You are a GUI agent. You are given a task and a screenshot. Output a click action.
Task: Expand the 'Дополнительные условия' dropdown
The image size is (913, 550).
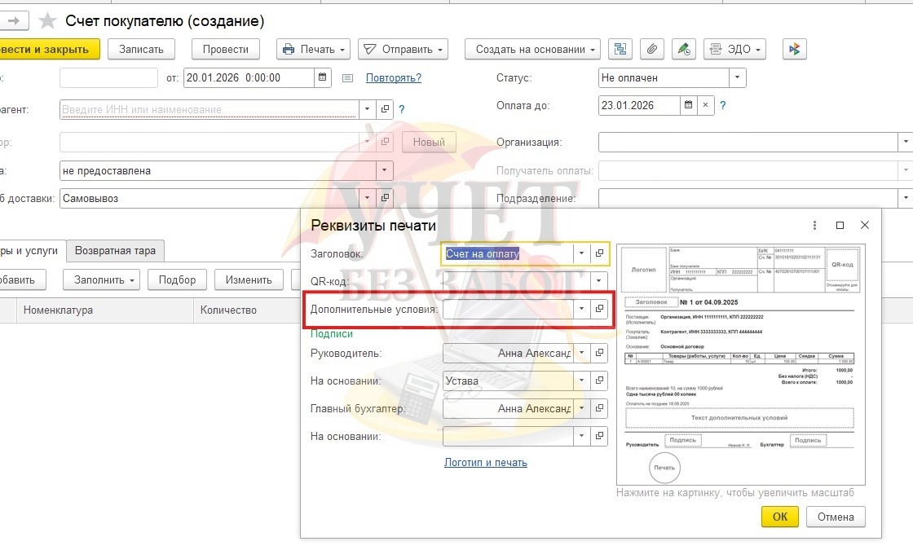(x=581, y=310)
